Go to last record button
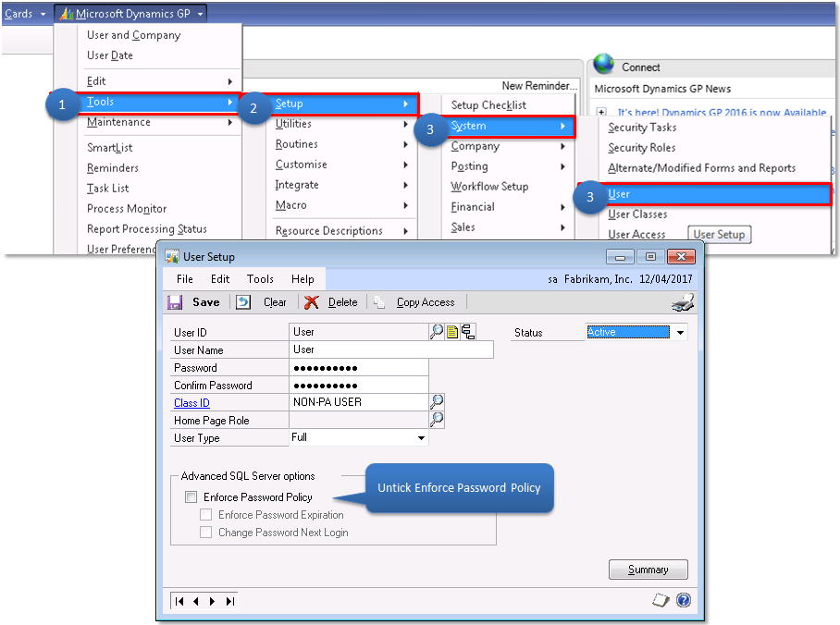840x625 pixels. [229, 602]
